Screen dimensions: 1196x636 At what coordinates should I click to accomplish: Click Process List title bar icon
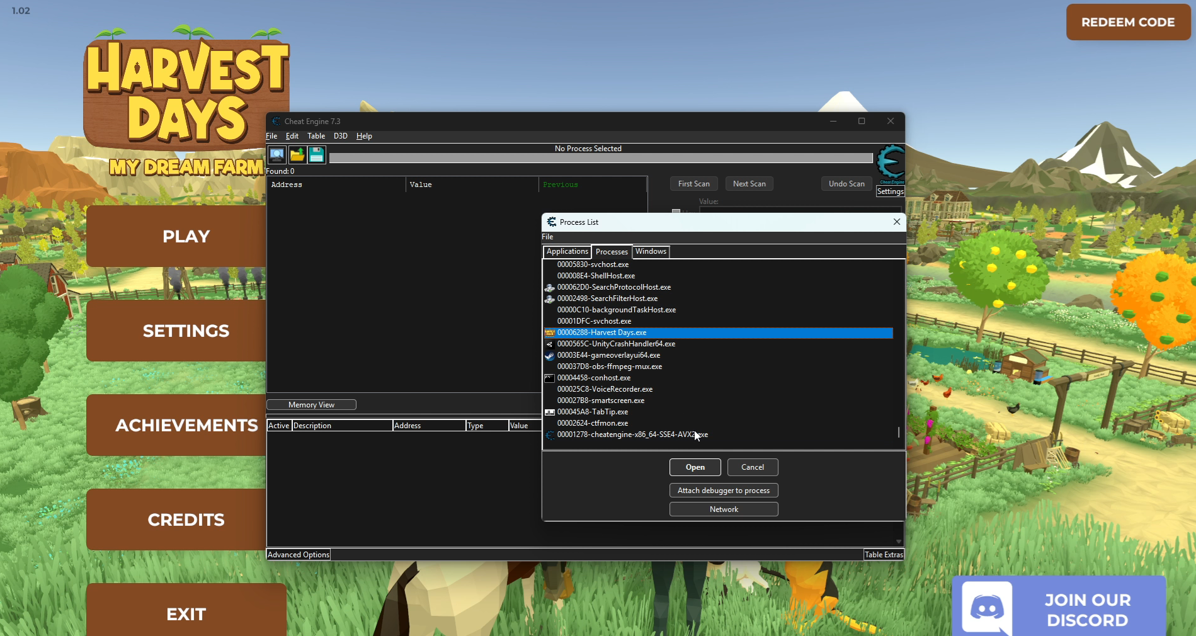tap(552, 222)
